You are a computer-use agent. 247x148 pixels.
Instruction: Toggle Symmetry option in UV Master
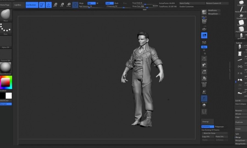[x=208, y=127]
